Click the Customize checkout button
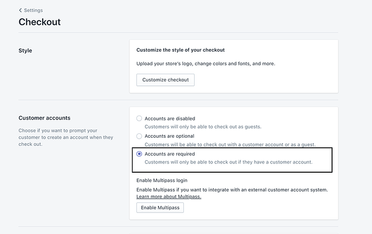This screenshot has width=372, height=234. click(166, 80)
